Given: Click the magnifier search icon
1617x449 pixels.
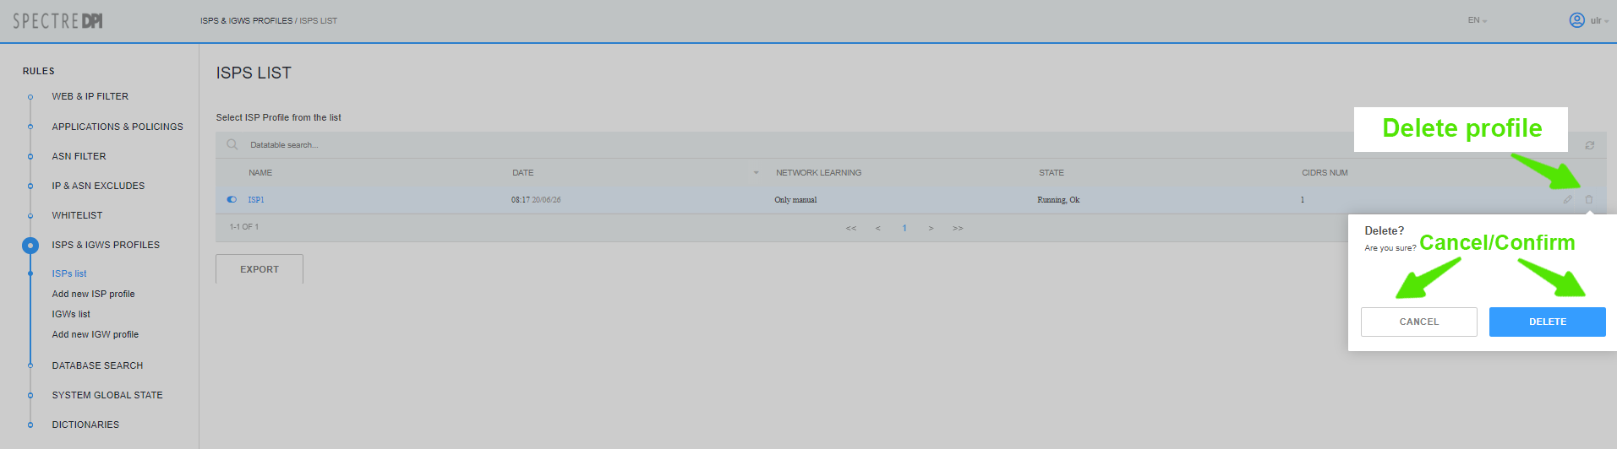Looking at the screenshot, I should 232,145.
